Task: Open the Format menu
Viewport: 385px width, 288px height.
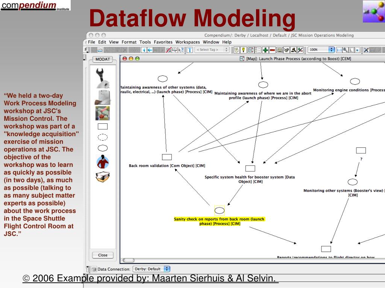Action: (129, 42)
